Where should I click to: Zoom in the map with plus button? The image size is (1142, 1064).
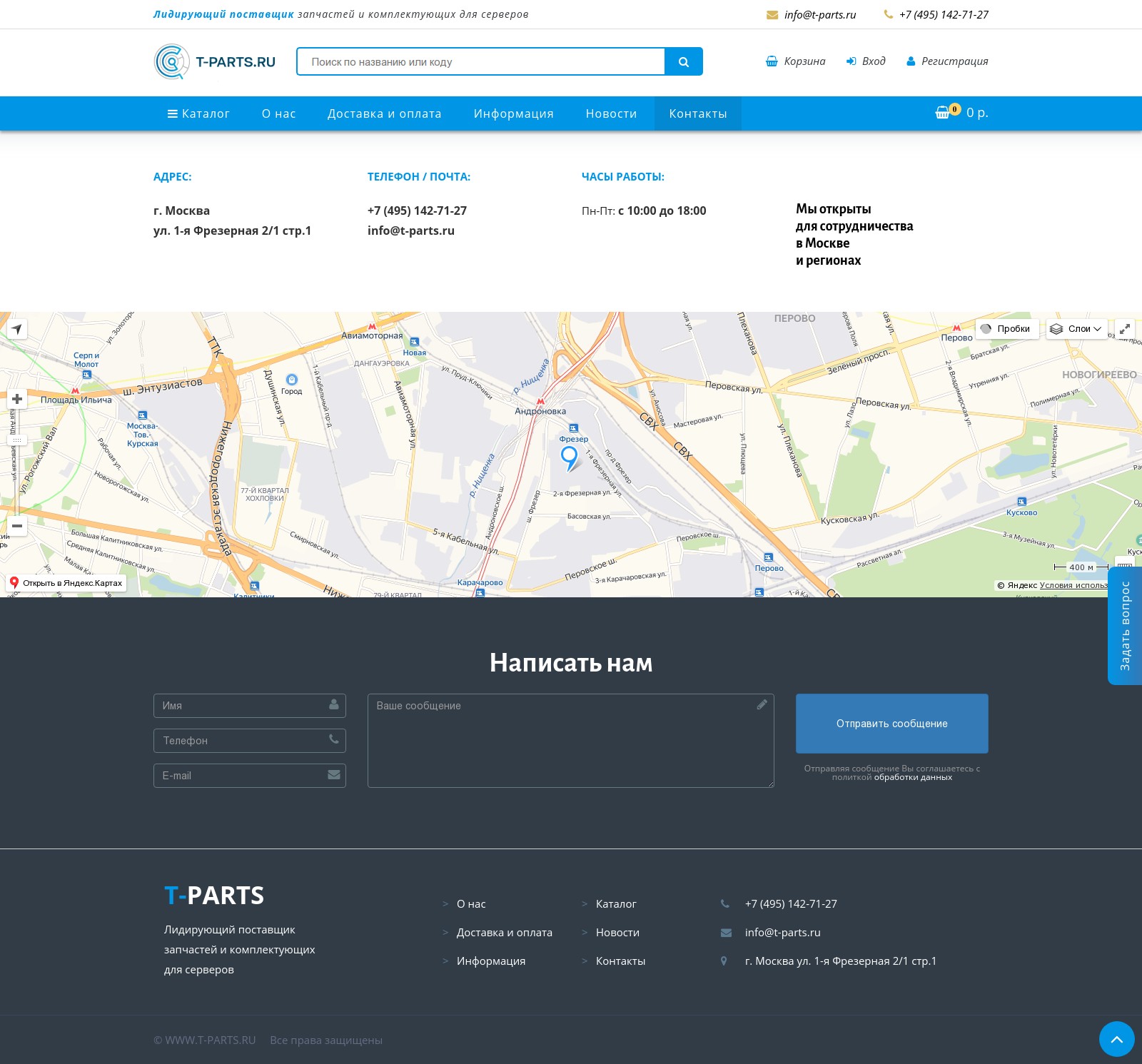pyautogui.click(x=17, y=399)
